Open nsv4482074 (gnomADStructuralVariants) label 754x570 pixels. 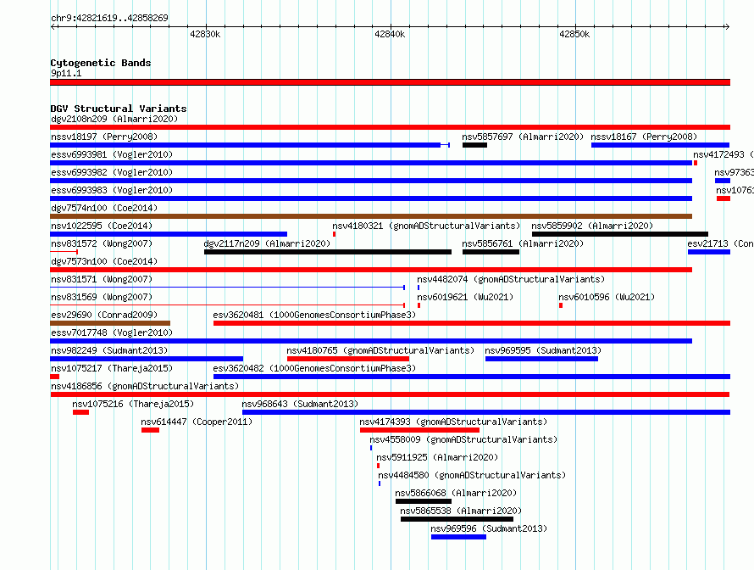click(x=511, y=279)
